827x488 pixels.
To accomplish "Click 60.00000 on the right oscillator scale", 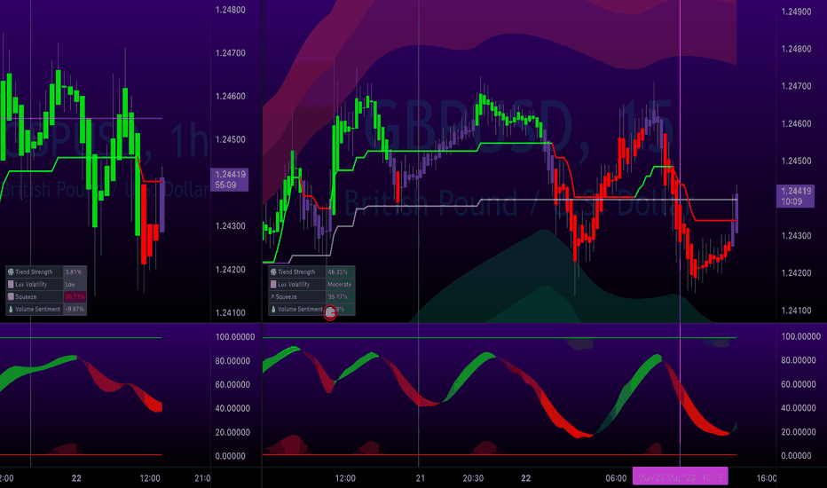I will pyautogui.click(x=799, y=384).
